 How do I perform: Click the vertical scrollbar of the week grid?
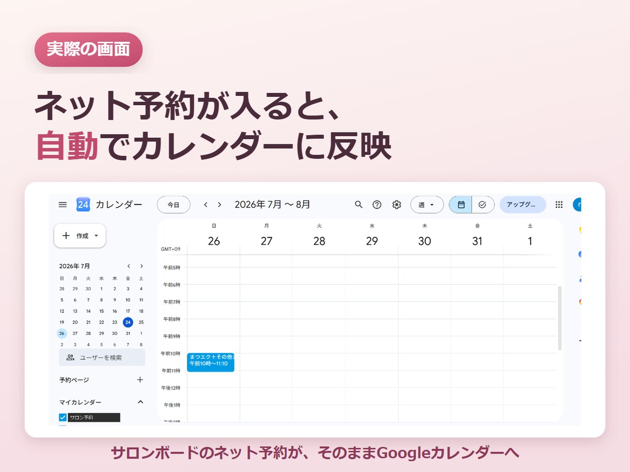click(x=560, y=318)
